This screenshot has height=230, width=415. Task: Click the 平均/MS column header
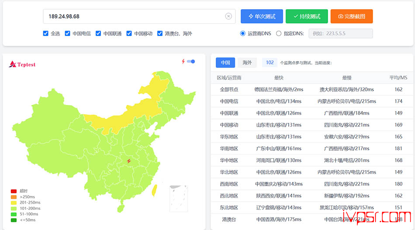click(398, 78)
